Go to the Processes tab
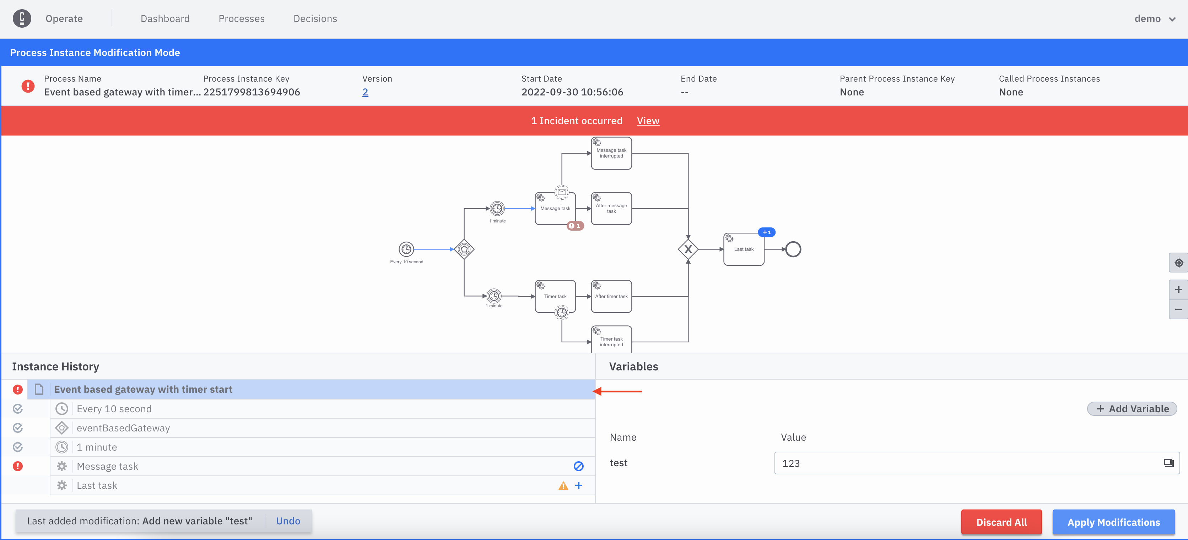Screen dimensions: 1188x540 [x=241, y=18]
